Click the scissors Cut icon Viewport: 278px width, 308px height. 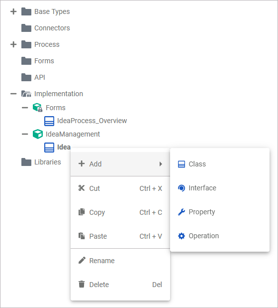pos(82,188)
